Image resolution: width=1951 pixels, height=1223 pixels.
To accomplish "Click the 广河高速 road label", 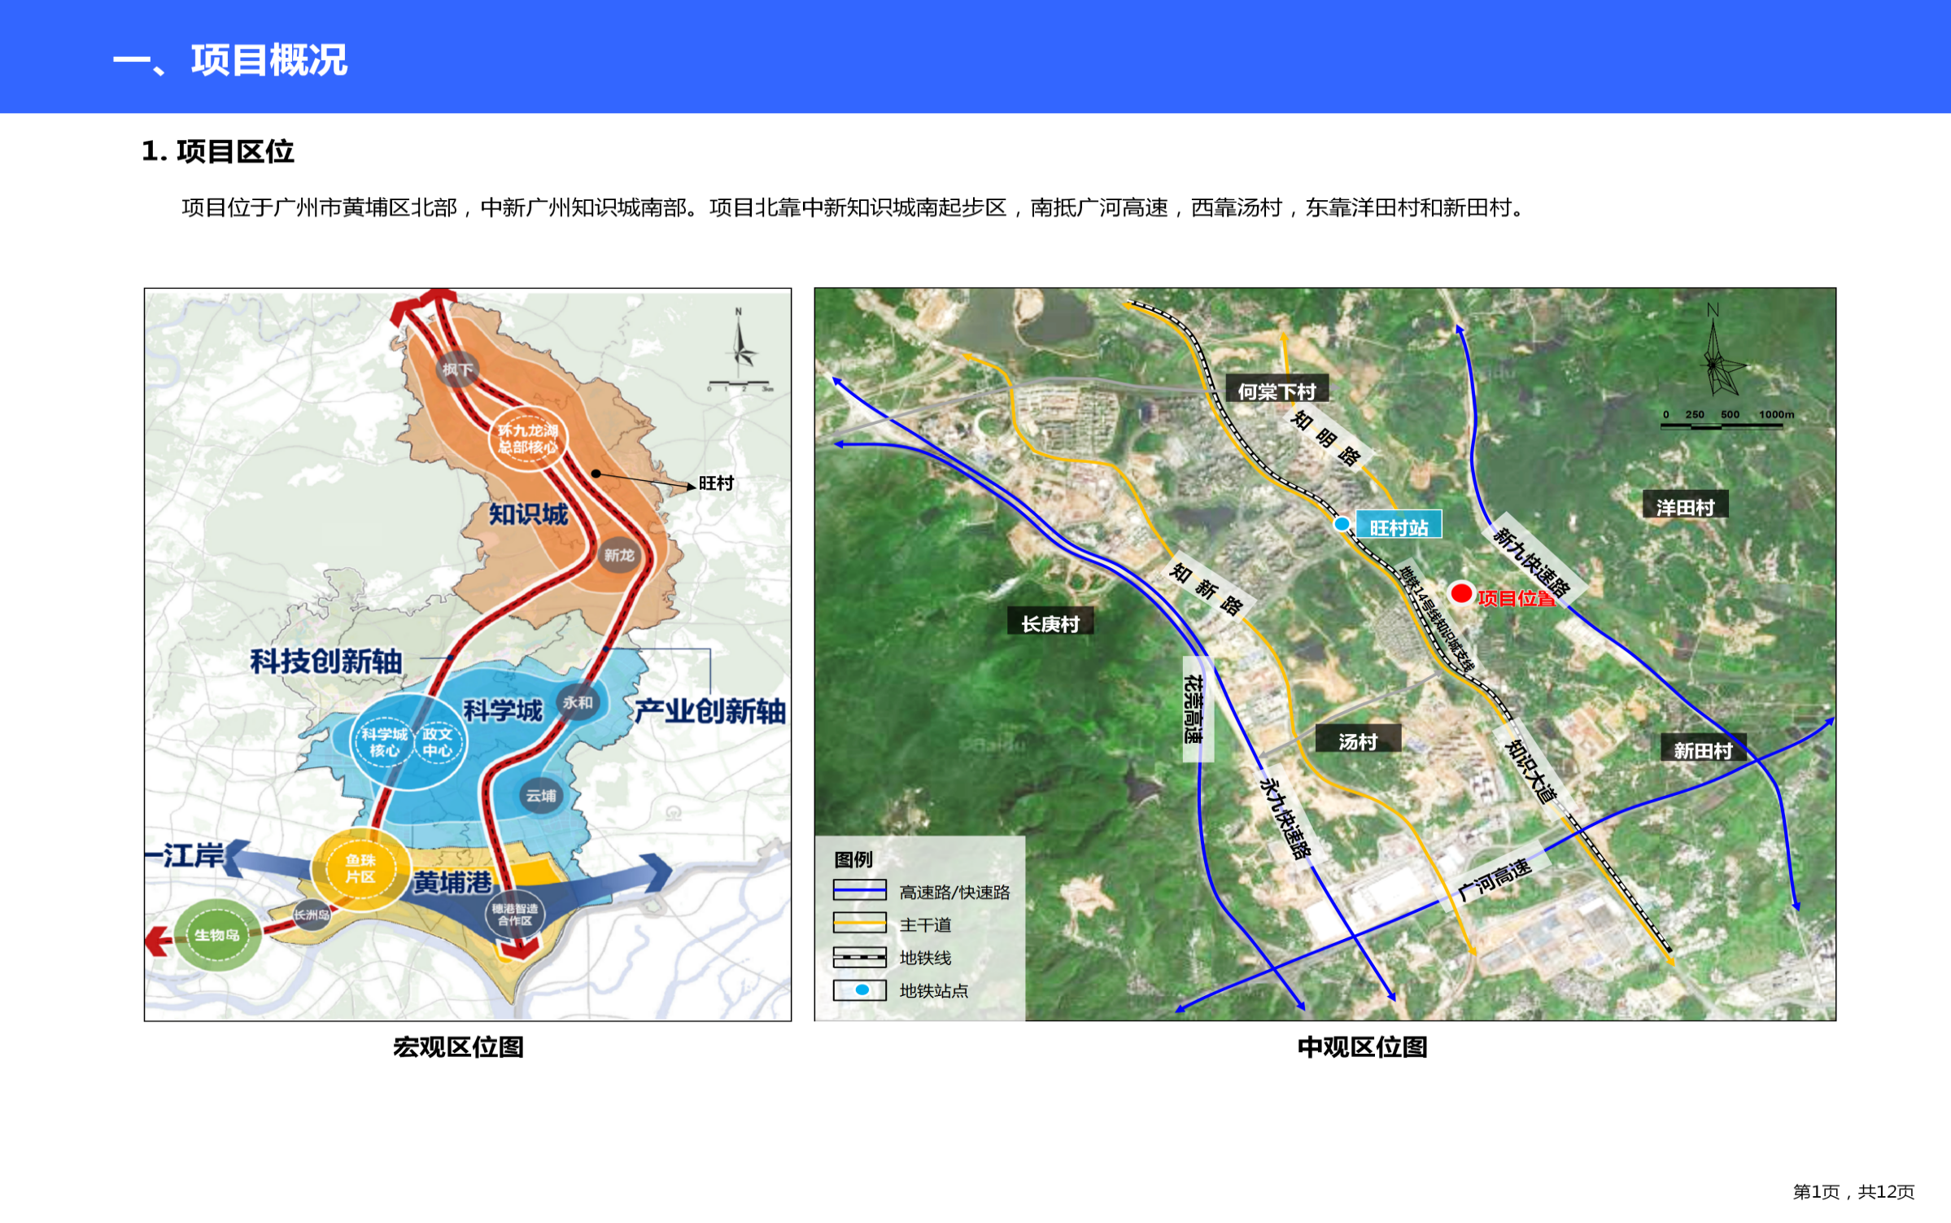I will click(1495, 880).
